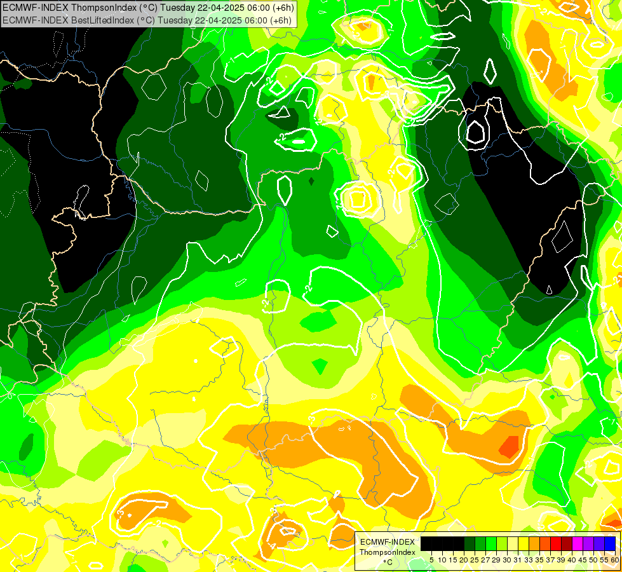Viewport: 622px width, 572px height.
Task: Click the legend tick value 25
Action: click(475, 560)
